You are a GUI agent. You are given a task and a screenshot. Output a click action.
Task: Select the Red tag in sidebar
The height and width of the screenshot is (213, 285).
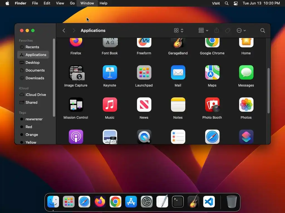pyautogui.click(x=33, y=127)
